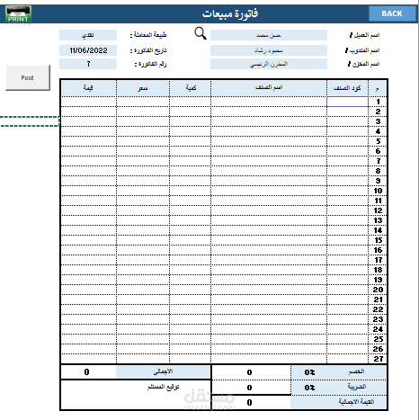This screenshot has height=420, width=419.
Task: Click the اسم المندوب label
Action: pyautogui.click(x=362, y=50)
